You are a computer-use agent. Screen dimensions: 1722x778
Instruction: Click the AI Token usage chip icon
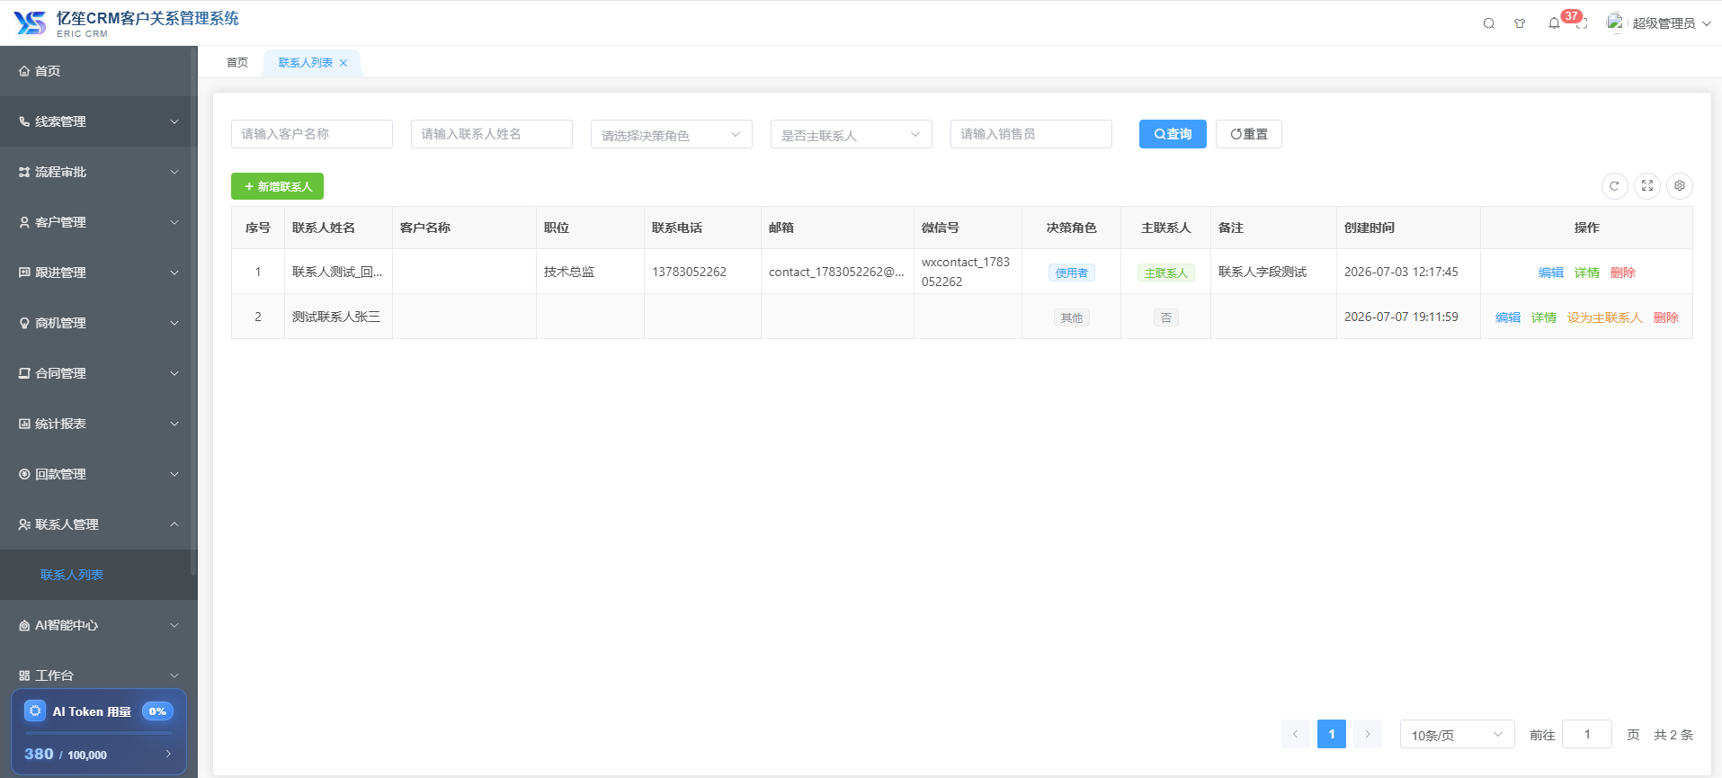[35, 711]
